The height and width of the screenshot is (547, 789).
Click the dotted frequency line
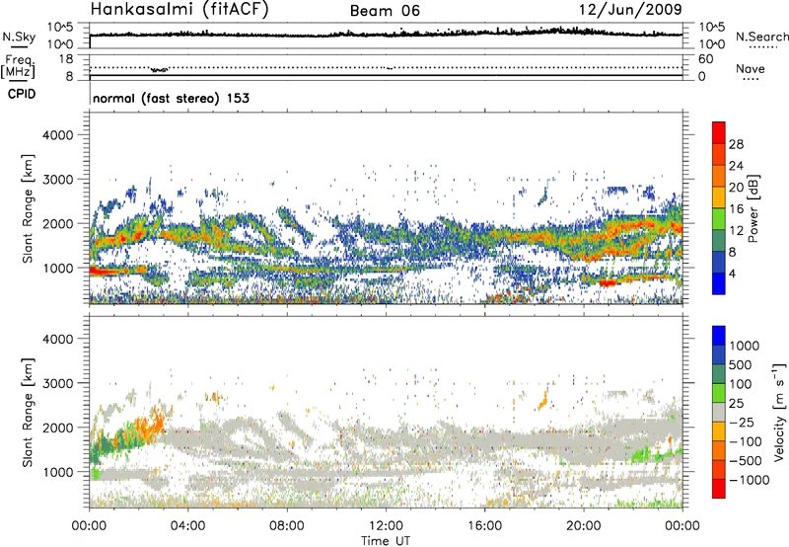tap(386, 67)
